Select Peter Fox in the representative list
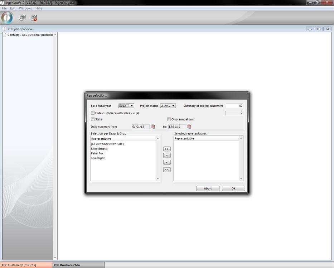 click(x=97, y=153)
